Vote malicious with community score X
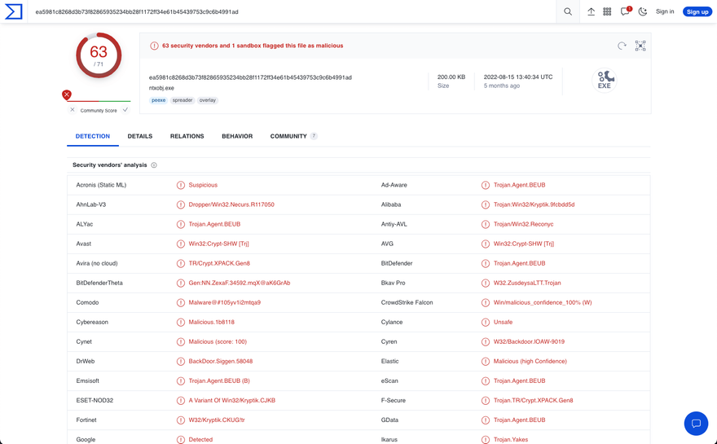Viewport: 717px width, 444px height. coord(73,110)
